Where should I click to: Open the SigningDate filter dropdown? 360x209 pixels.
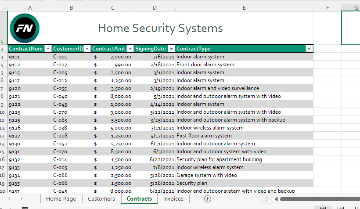tap(171, 49)
